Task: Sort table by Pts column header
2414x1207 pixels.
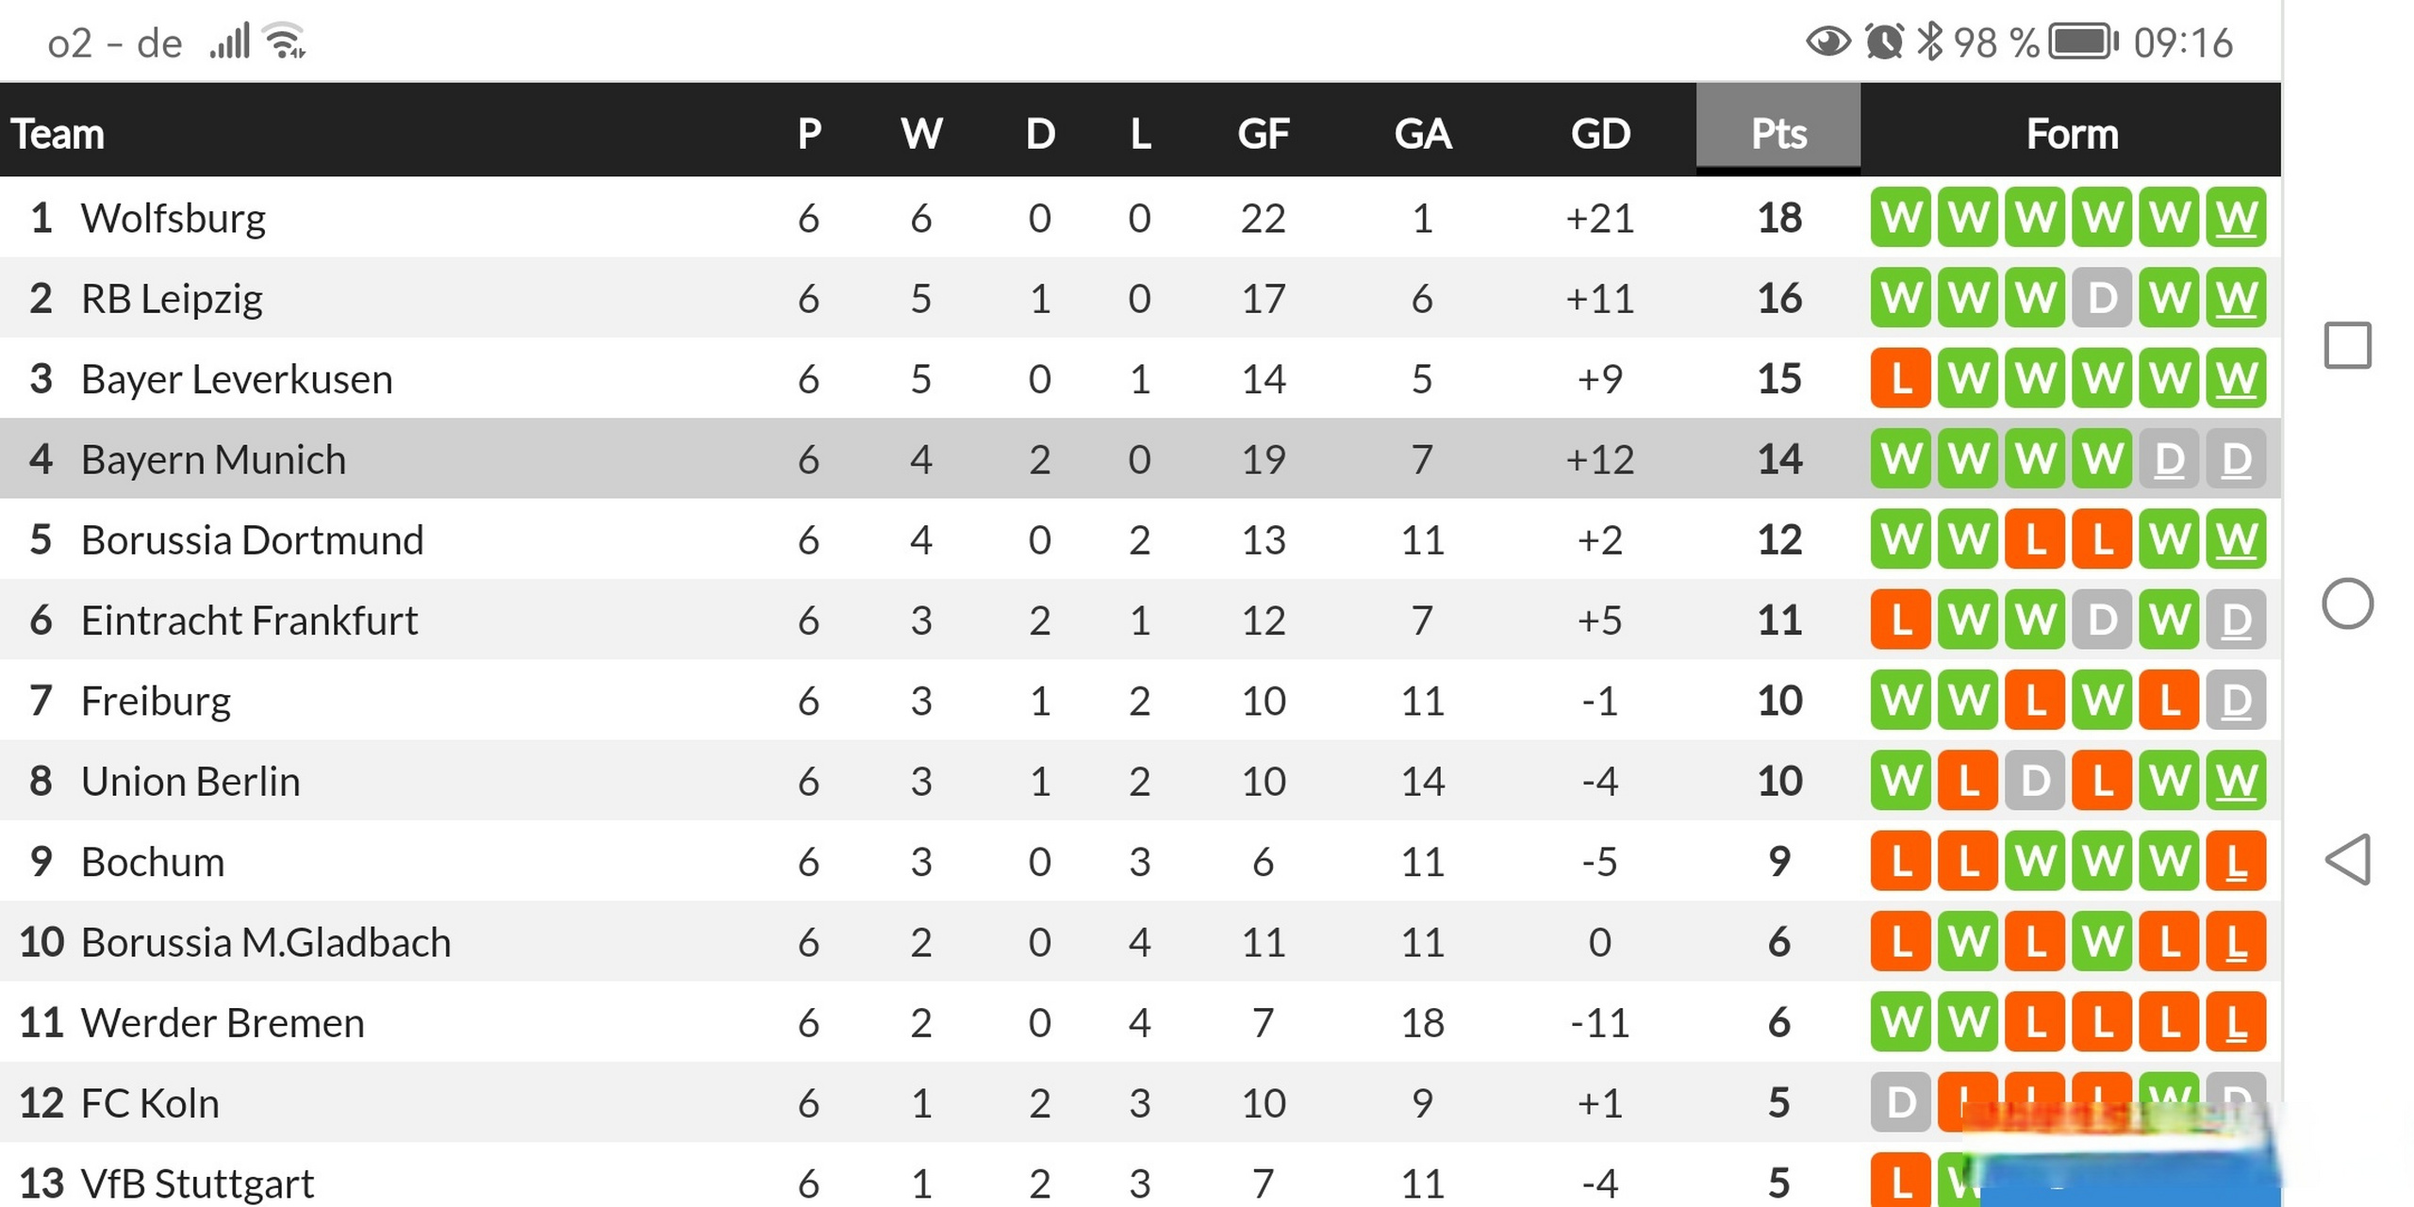Action: pyautogui.click(x=1778, y=133)
